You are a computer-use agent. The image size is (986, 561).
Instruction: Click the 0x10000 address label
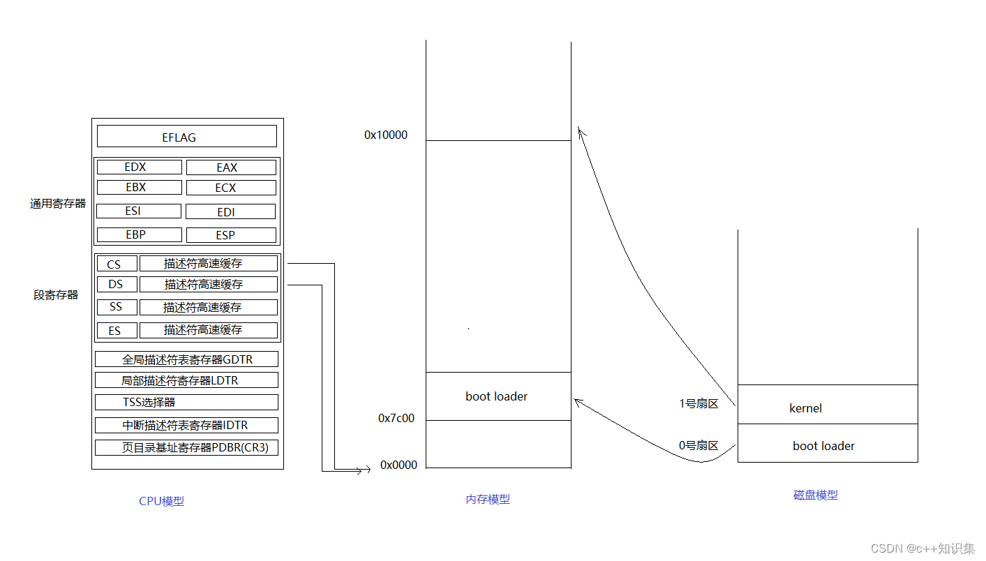pyautogui.click(x=386, y=135)
